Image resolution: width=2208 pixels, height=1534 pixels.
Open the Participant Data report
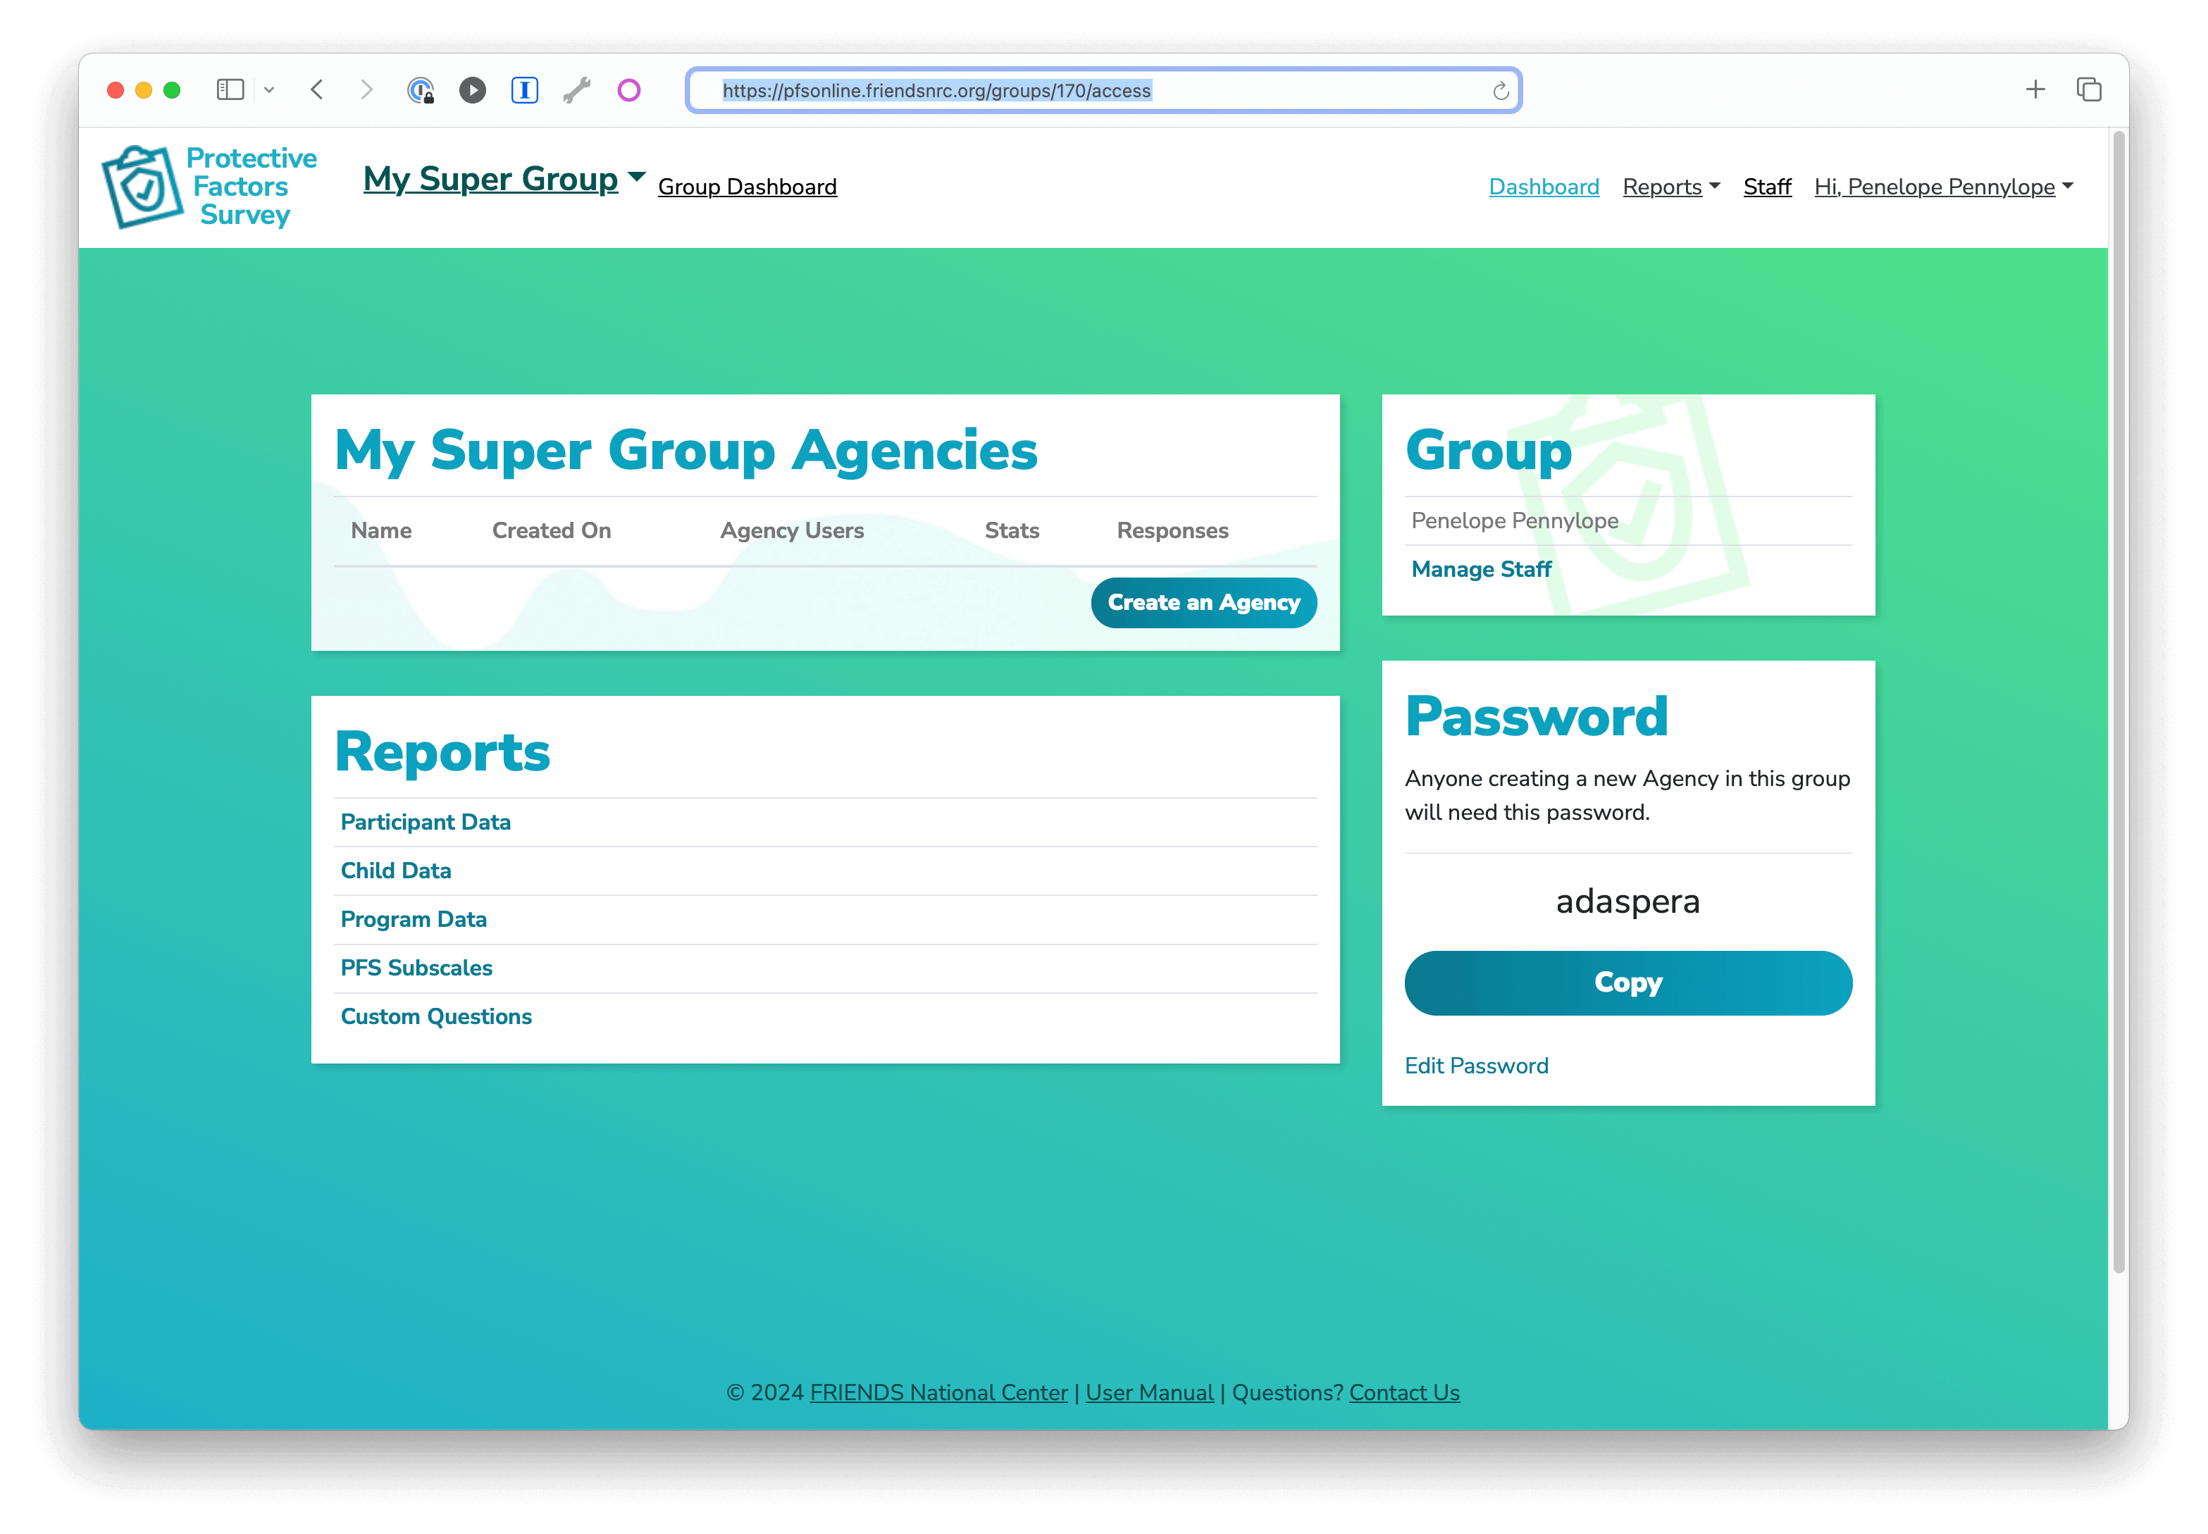(425, 822)
